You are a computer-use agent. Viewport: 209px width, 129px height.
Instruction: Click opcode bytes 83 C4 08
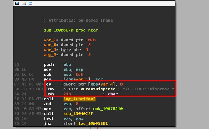[24, 104]
